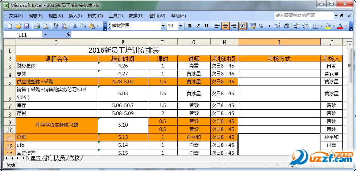Toggle merge and center
The image size is (356, 171).
[x=242, y=26]
